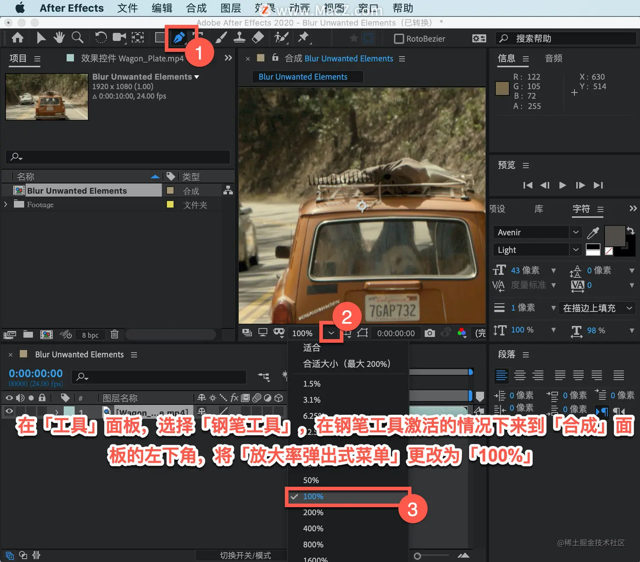
Task: Select the Hand tool
Action: (x=59, y=38)
